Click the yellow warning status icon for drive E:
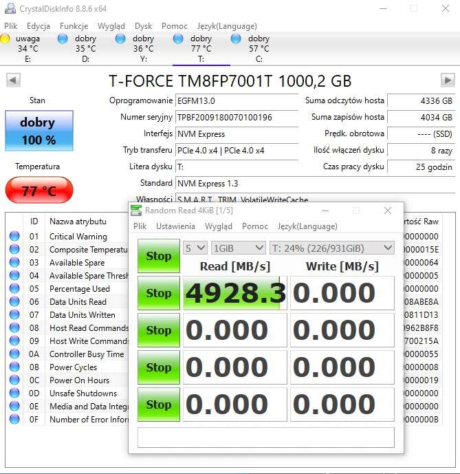The width and height of the screenshot is (460, 474). click(6, 39)
